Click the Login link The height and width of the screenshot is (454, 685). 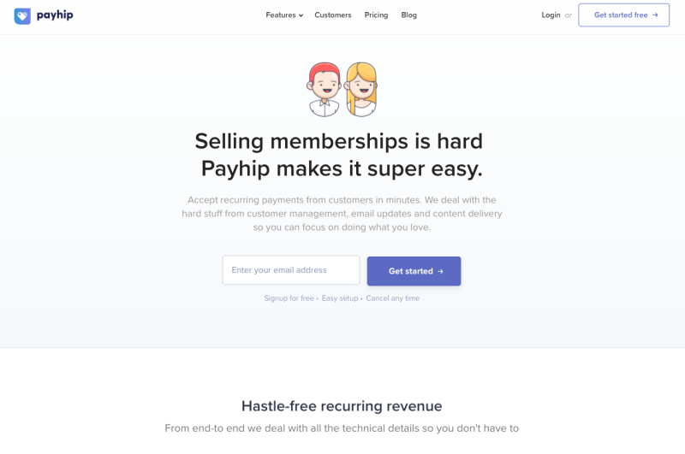[551, 15]
